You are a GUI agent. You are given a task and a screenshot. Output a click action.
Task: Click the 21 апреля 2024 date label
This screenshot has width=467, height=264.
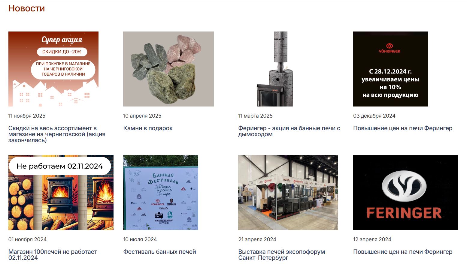coord(257,239)
